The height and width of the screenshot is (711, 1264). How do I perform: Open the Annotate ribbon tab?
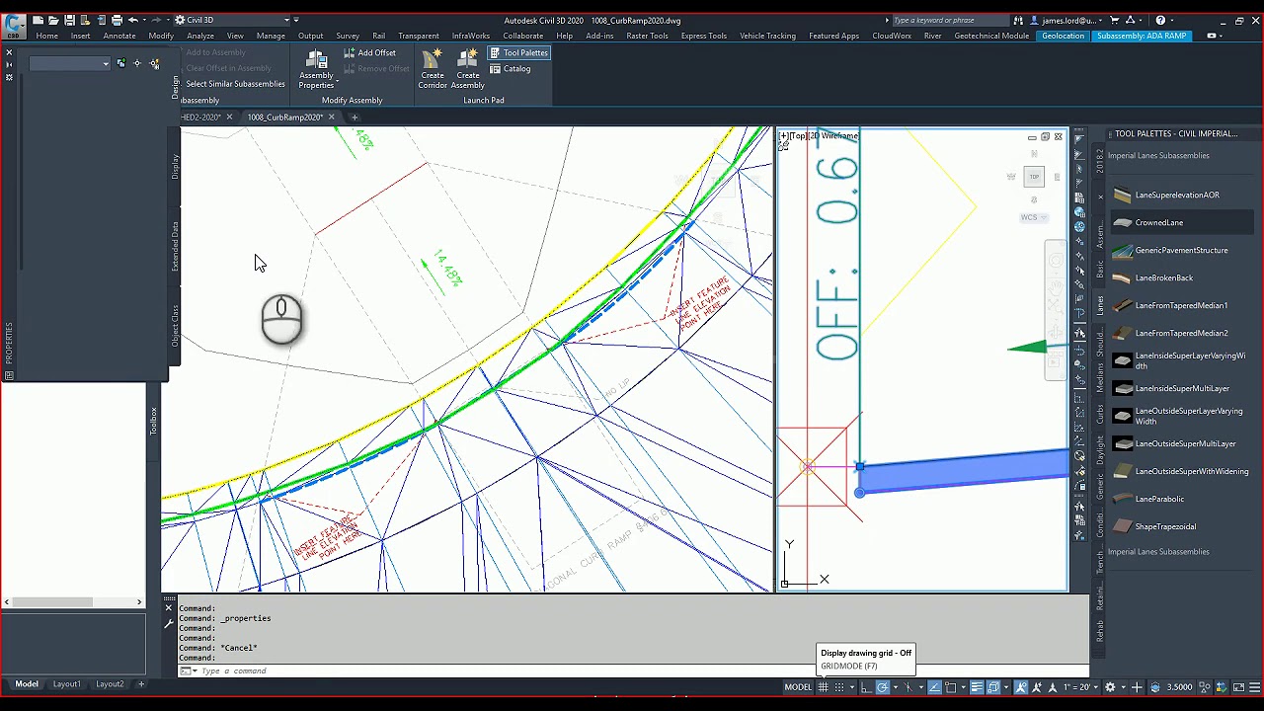119,36
